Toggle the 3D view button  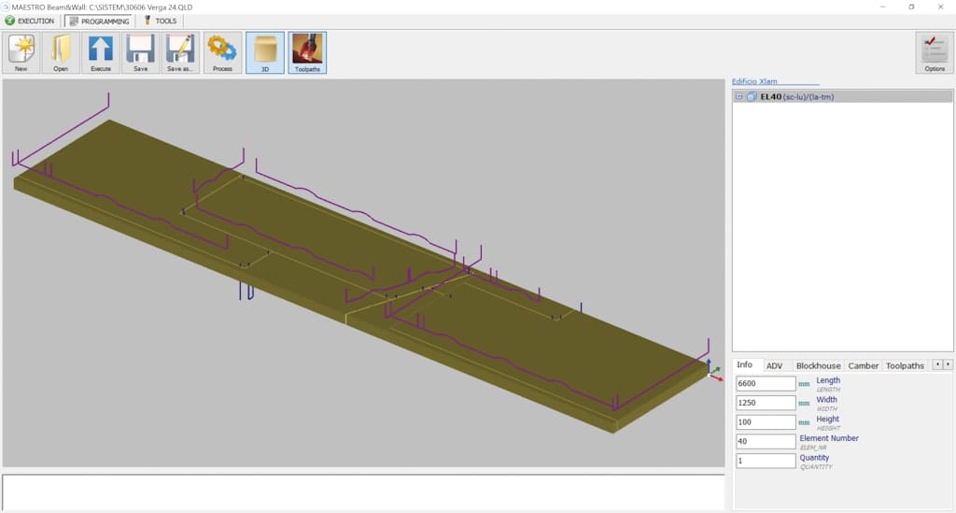click(x=264, y=52)
